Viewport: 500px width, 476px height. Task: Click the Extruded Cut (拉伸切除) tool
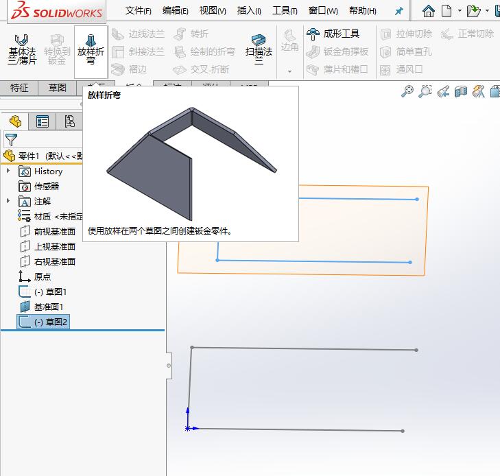click(406, 34)
